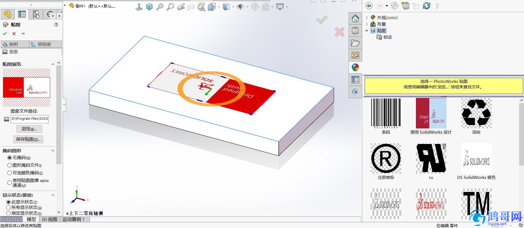524x228 pixels.
Task: Click the view orientation triad icon
Action: 139,7
